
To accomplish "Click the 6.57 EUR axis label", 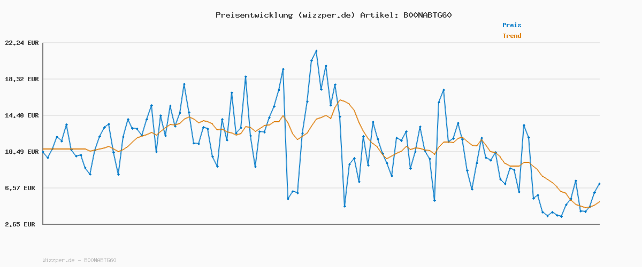I will 21,188.
